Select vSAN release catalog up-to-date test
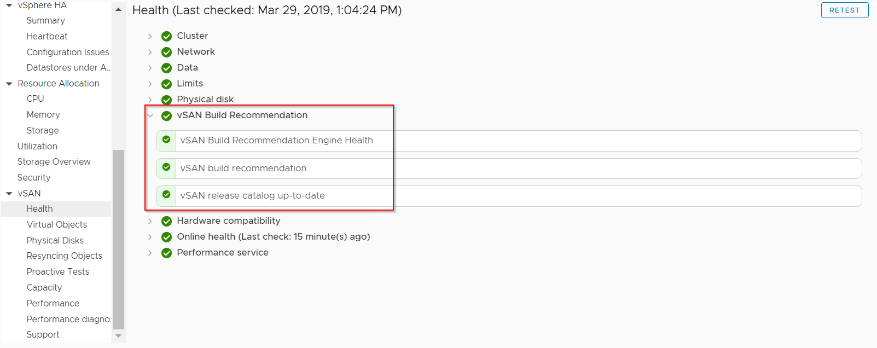The image size is (877, 348). tap(509, 196)
